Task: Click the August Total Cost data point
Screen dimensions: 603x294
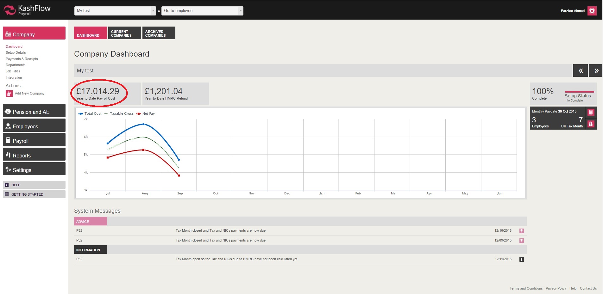Action: pyautogui.click(x=143, y=124)
